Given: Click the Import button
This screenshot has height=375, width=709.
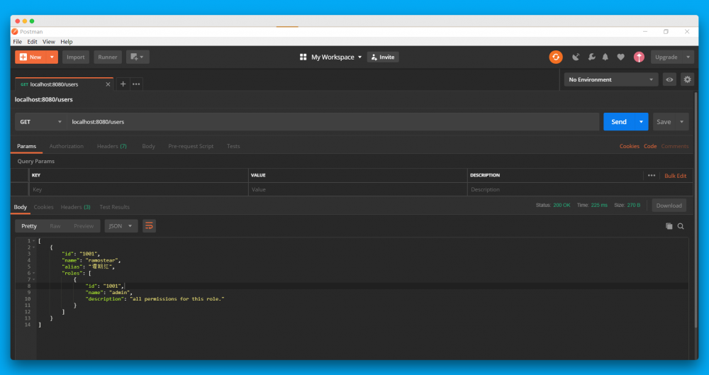Looking at the screenshot, I should click(x=76, y=57).
